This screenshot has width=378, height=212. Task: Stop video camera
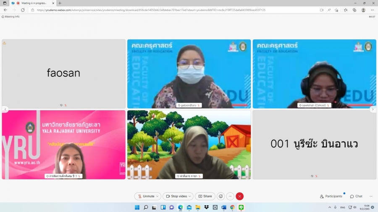[176, 196]
